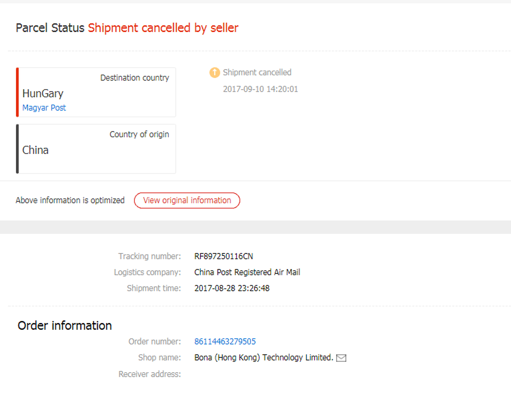Click the Destination country label
511x399 pixels.
click(x=135, y=78)
